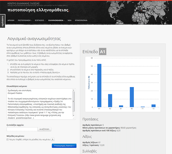Viewport: 172px width, 154px height.
Task: Click the Αριθμός προτάσεων: 5 line
Action: (x=93, y=125)
